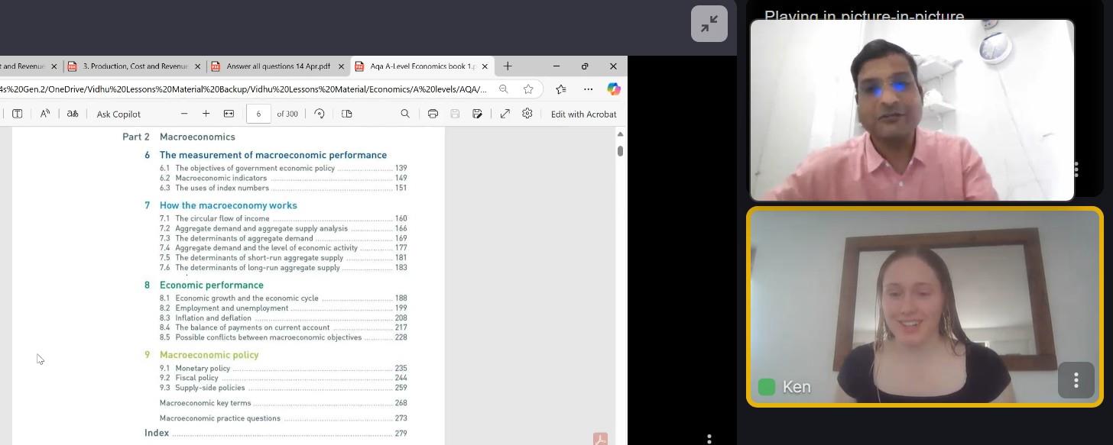Open PDF settings gear

tap(527, 114)
